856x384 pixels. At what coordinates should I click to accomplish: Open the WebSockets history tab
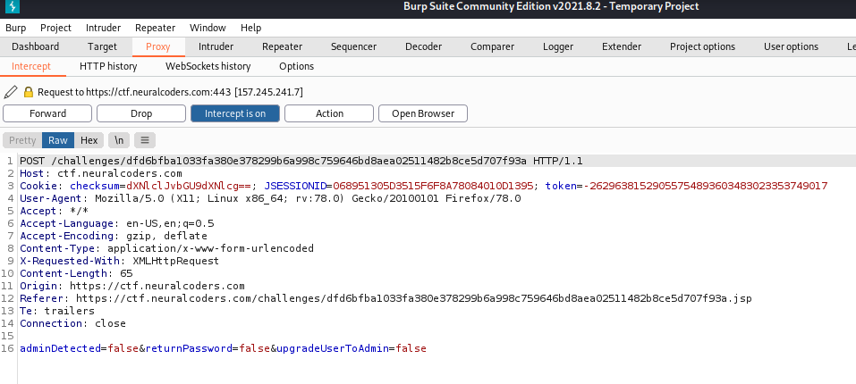[208, 66]
